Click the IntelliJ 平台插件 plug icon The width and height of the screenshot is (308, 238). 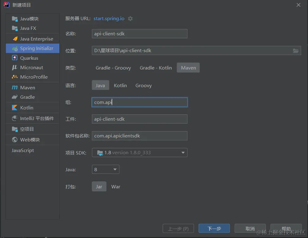coord(15,118)
